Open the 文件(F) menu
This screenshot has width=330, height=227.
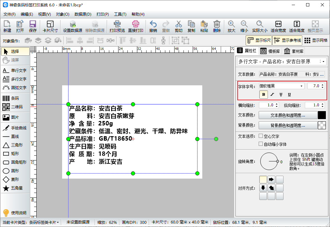click(10, 14)
